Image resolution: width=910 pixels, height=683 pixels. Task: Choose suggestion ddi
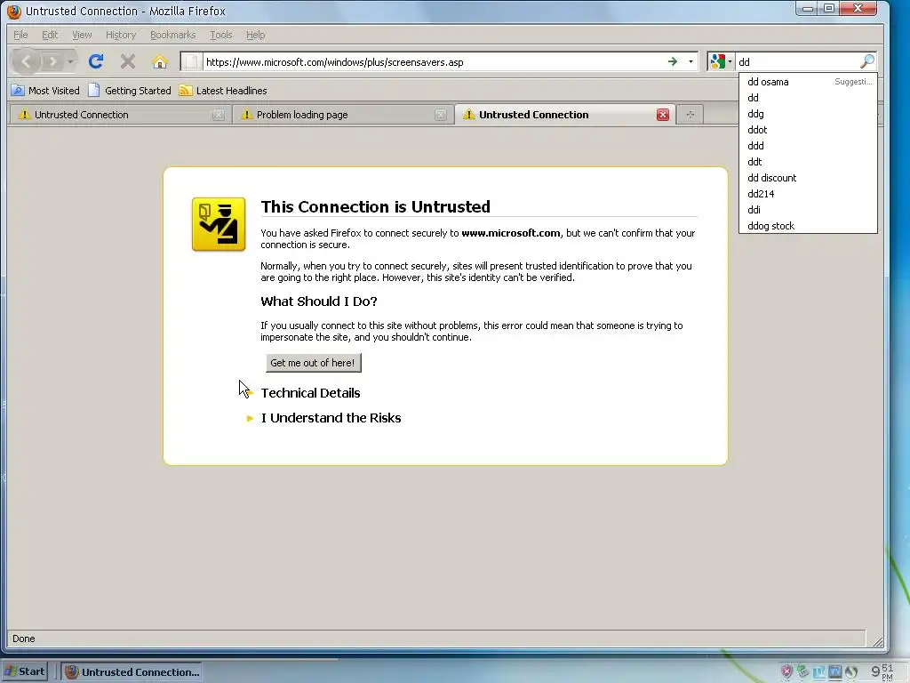click(808, 210)
